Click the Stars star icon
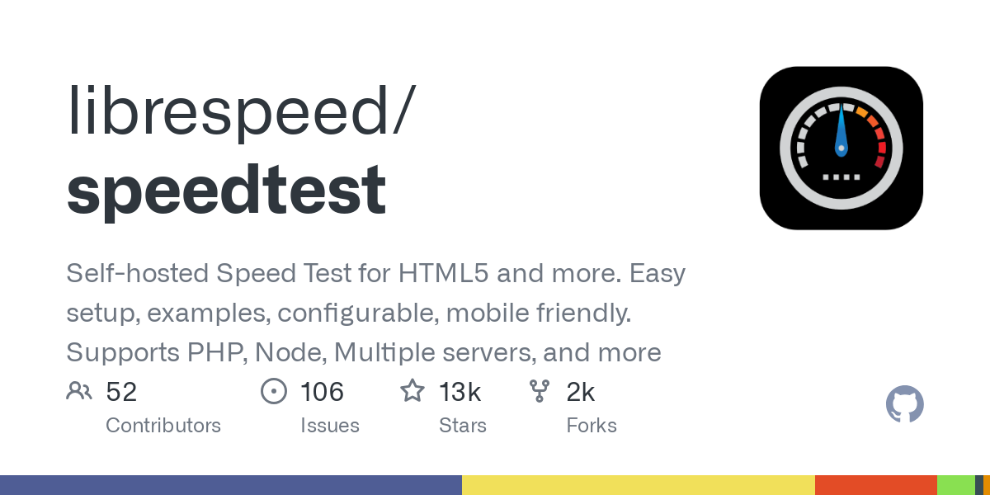The width and height of the screenshot is (990, 495). [412, 390]
